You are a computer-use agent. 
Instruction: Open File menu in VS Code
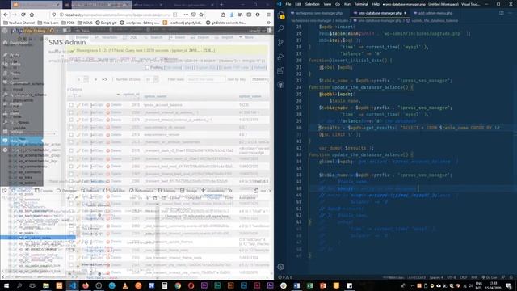point(288,4)
